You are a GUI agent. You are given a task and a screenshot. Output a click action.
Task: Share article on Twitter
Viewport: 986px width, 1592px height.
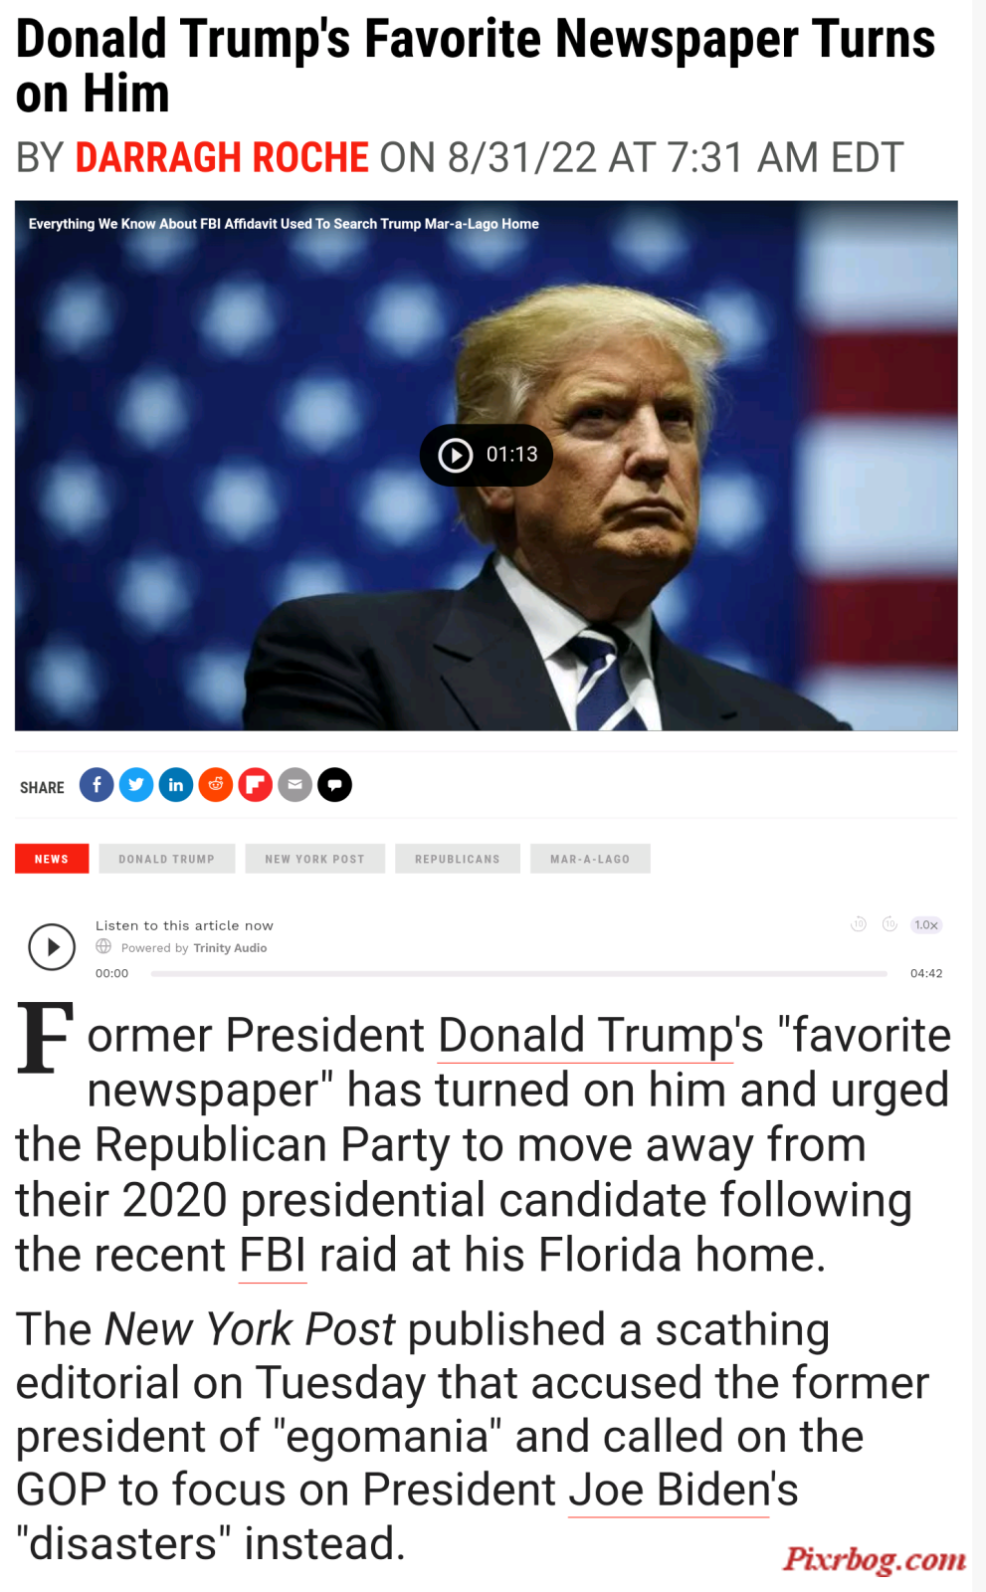point(136,785)
